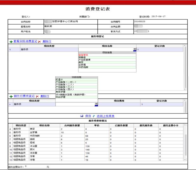Click the scroll-down arrow of the service registration grid
Image resolution: width=196 pixels, height=170 pixels.
[185, 89]
